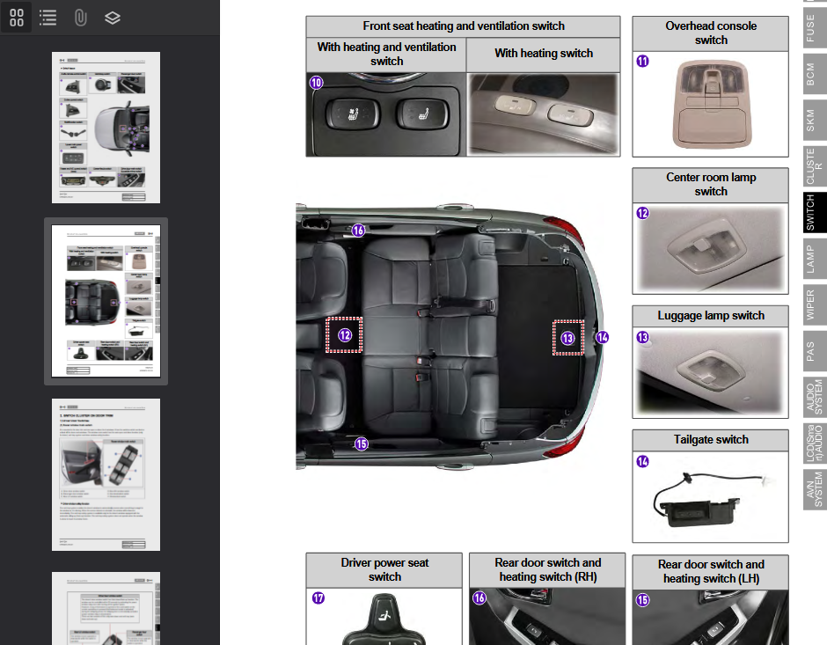Go to the FUSE section tab

813,27
